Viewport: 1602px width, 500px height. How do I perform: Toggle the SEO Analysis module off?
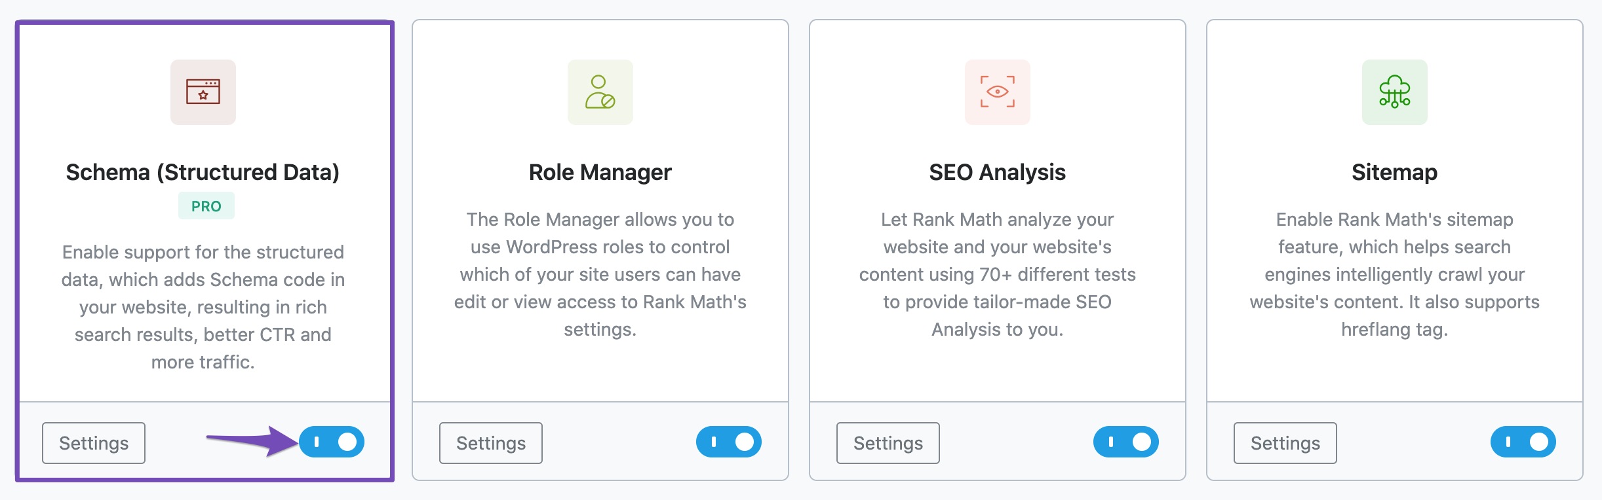[x=1125, y=442]
